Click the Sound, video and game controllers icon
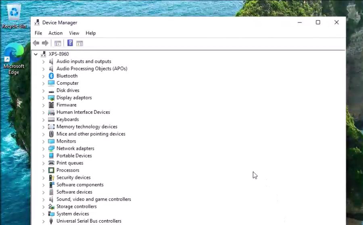This screenshot has height=225, width=363. pyautogui.click(x=51, y=199)
